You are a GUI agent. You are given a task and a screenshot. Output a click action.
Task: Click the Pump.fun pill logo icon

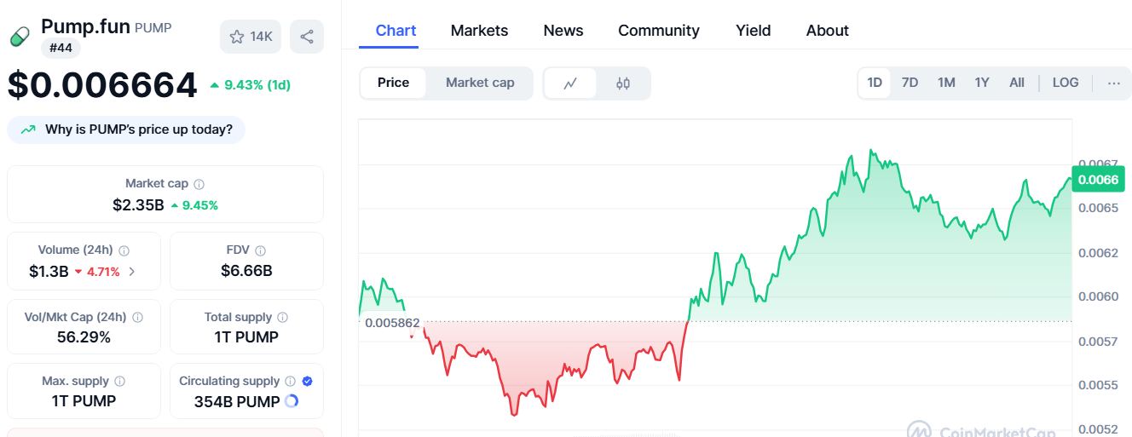[x=20, y=37]
